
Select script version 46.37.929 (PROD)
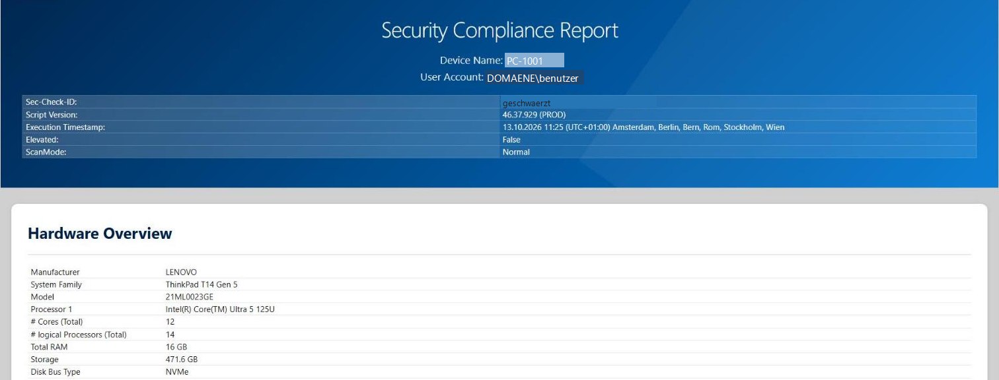pyautogui.click(x=534, y=115)
